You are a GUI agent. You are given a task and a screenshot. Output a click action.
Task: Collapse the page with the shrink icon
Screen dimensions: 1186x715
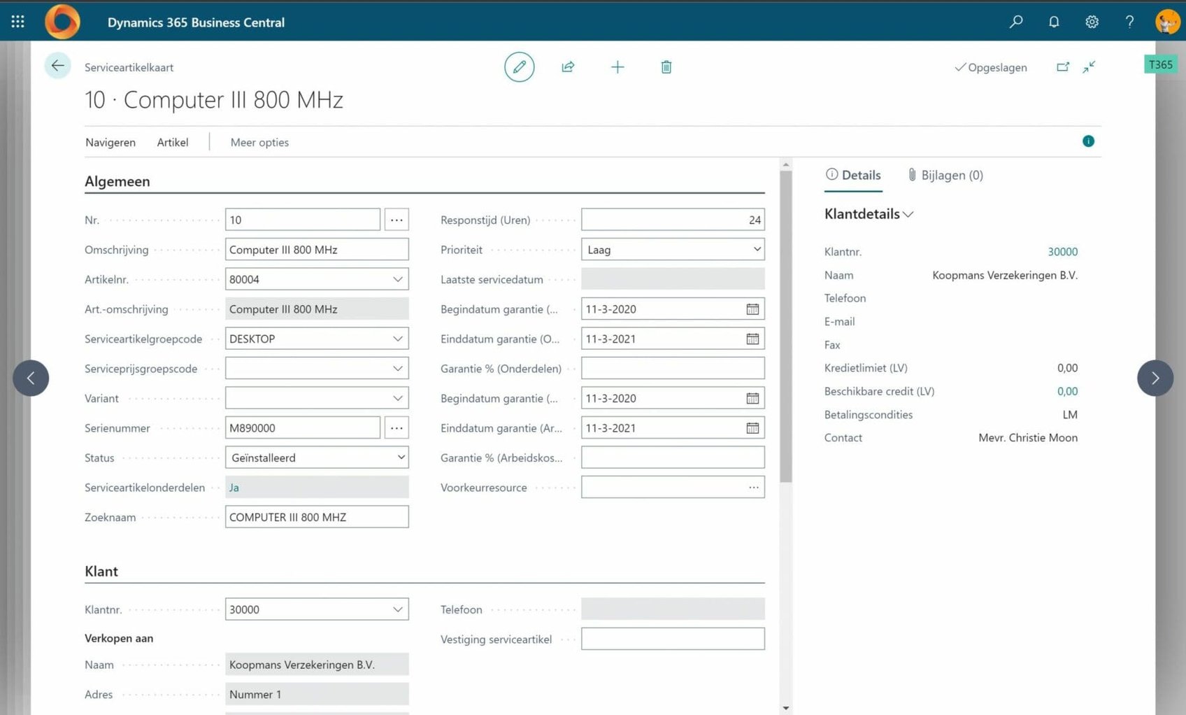tap(1089, 67)
